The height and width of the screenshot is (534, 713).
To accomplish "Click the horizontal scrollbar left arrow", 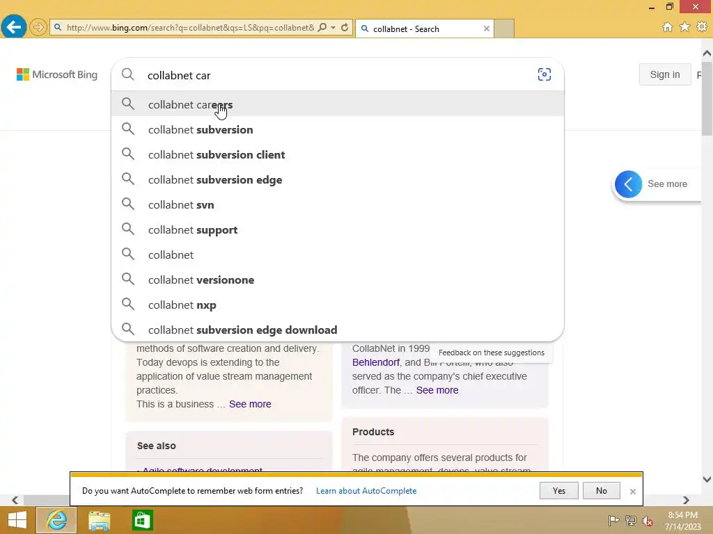I will pyautogui.click(x=15, y=500).
